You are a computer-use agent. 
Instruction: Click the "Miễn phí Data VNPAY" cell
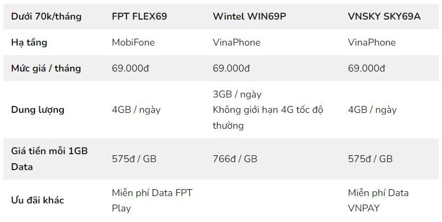pos(378,200)
